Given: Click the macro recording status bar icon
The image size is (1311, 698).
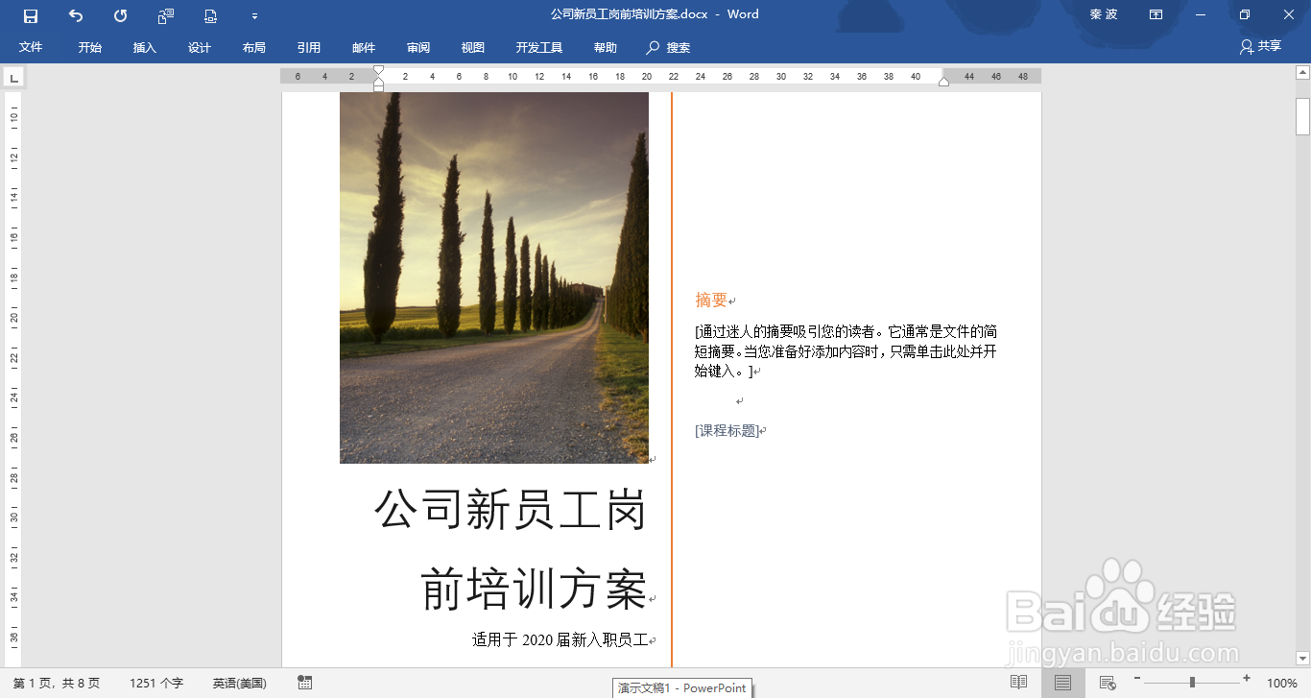Looking at the screenshot, I should (304, 683).
